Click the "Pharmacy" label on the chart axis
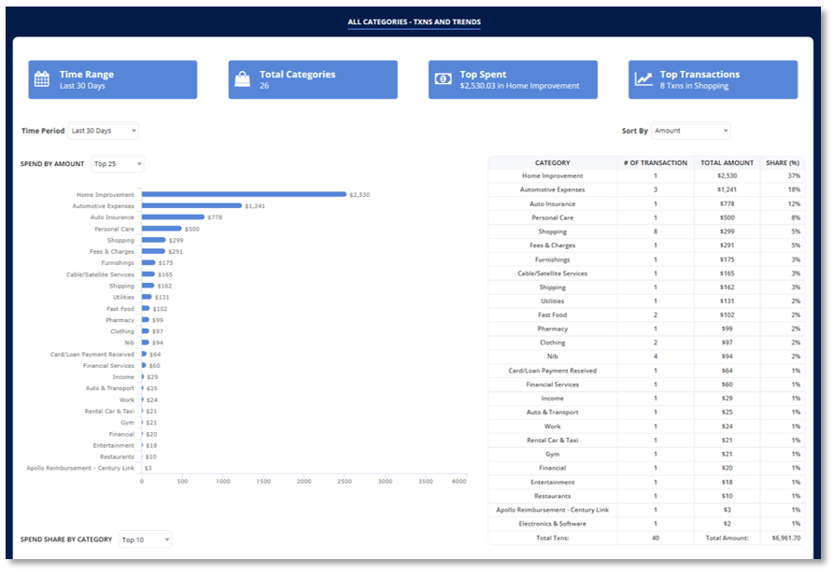The height and width of the screenshot is (574, 834). 120,320
